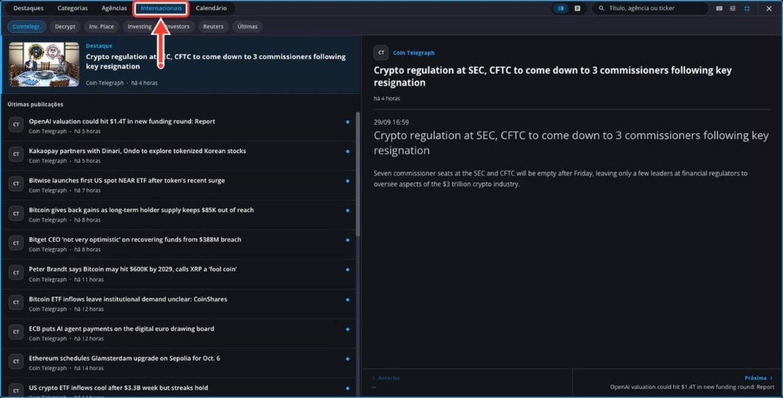Click the CT icon beside Bitwise NEAR ETF article
The image size is (783, 398).
tap(16, 184)
